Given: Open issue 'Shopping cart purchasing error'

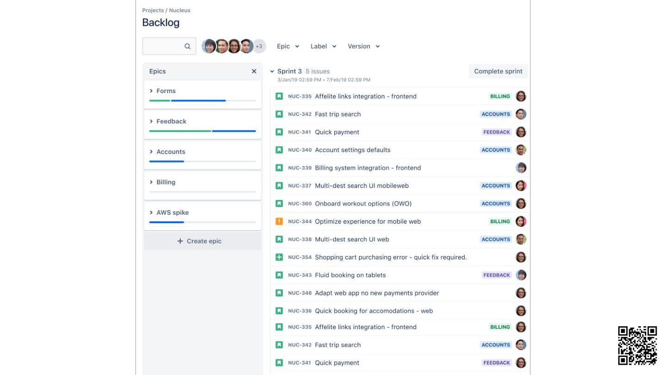Looking at the screenshot, I should (391, 257).
